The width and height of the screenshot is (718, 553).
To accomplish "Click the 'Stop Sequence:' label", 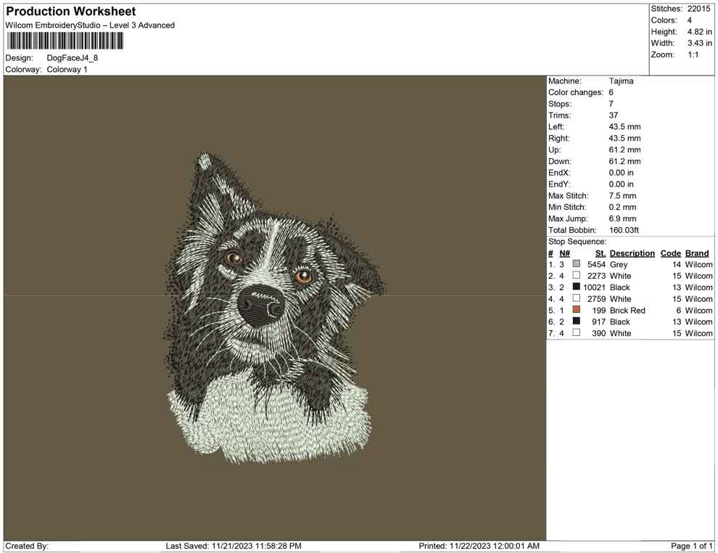I will (577, 242).
